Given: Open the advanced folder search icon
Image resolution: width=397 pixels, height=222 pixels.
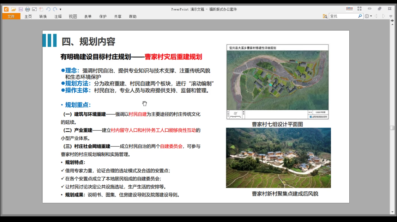Looking at the screenshot, I should pos(325,16).
